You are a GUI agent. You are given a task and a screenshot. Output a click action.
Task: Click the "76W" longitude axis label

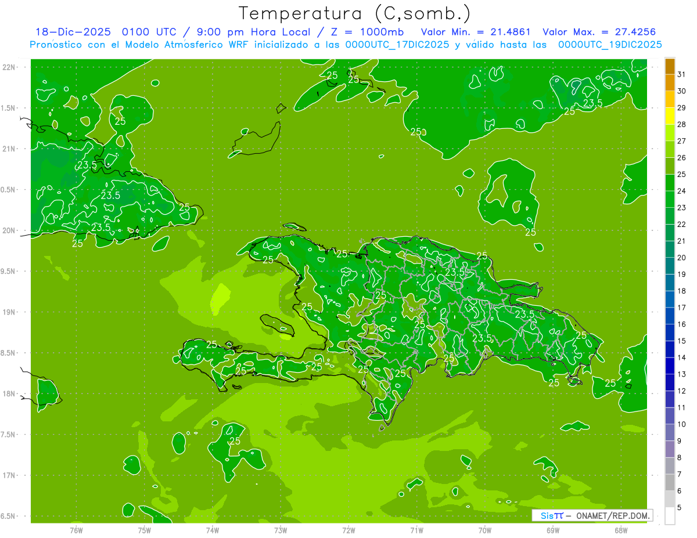click(76, 530)
